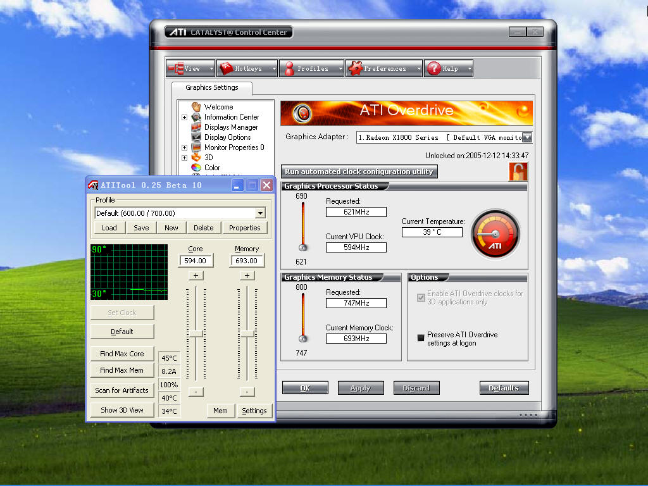
Task: Click the Help question mark icon
Action: coord(434,68)
